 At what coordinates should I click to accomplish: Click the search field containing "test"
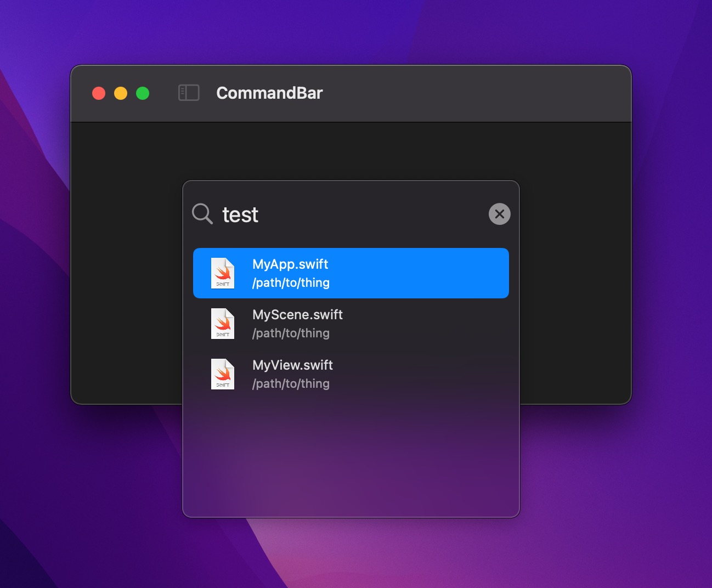[x=351, y=214]
